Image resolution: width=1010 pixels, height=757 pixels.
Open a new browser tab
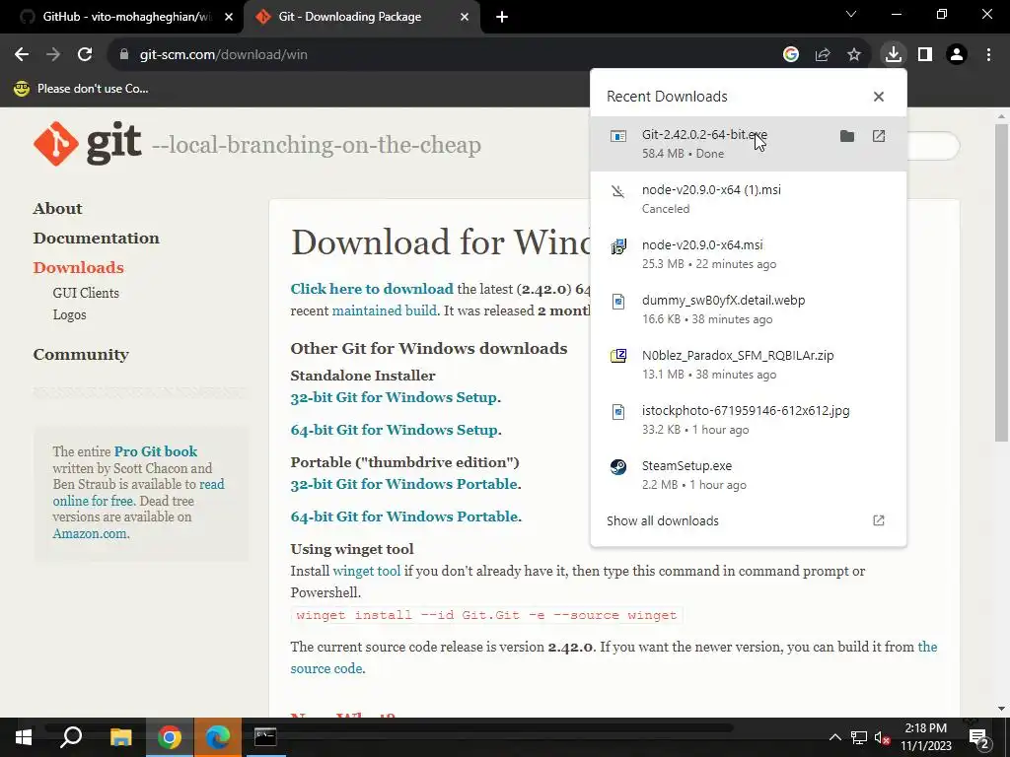(502, 17)
